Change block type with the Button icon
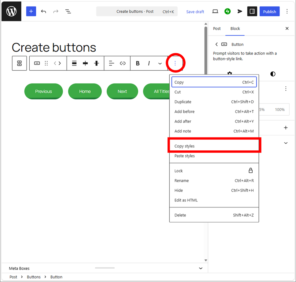The height and width of the screenshot is (282, 296). 37,63
